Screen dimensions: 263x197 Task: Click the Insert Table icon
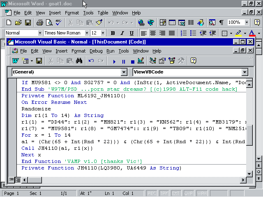pyautogui.click(x=172, y=22)
